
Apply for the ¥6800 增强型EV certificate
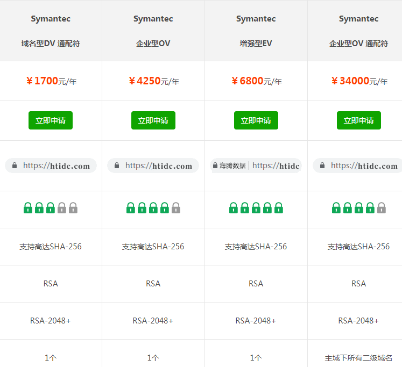tap(256, 120)
